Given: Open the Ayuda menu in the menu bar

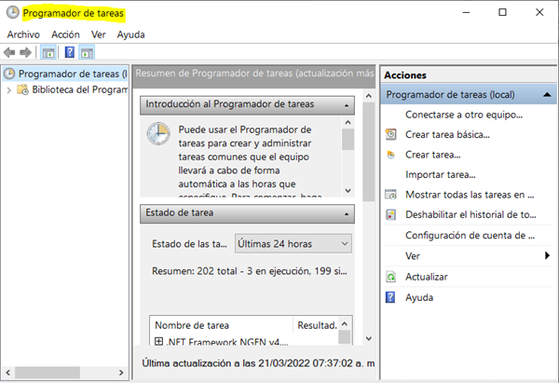Looking at the screenshot, I should click(x=130, y=34).
